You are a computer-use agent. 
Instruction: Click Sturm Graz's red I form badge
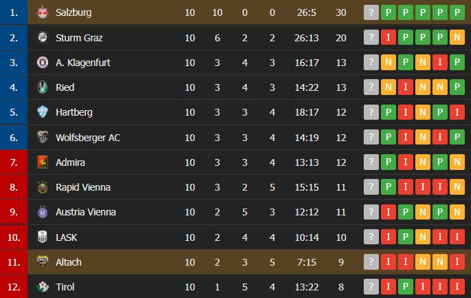point(388,38)
